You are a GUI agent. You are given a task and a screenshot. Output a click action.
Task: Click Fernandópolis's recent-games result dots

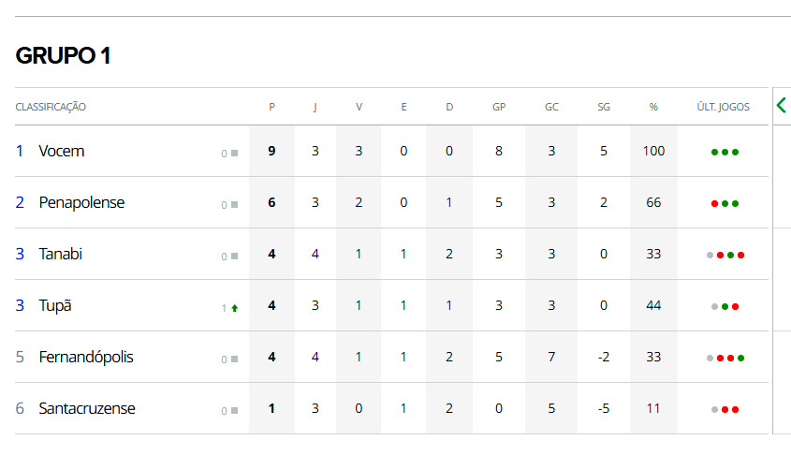725,358
